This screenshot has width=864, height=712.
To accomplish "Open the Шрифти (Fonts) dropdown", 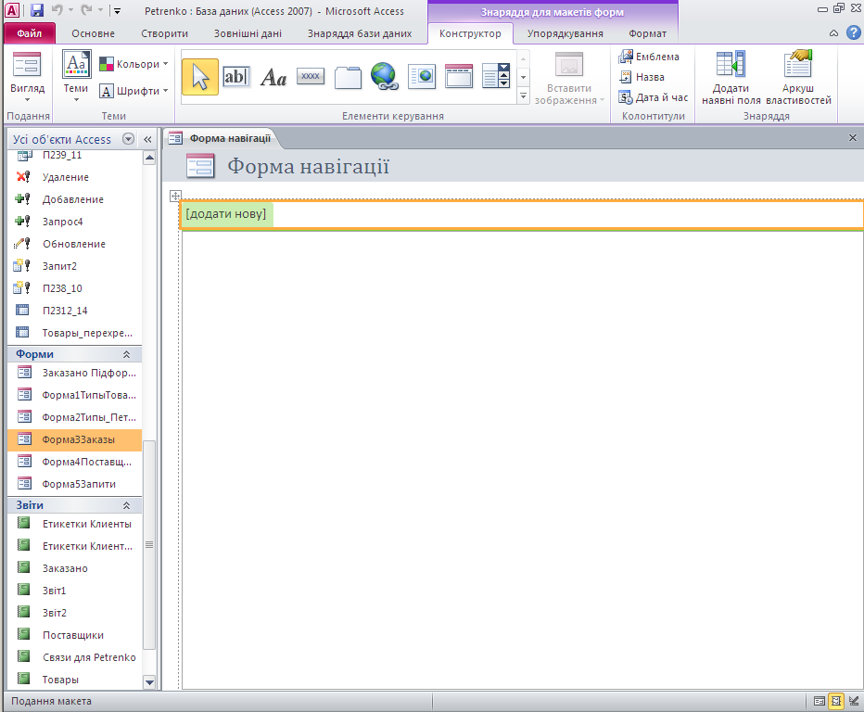I will click(x=133, y=91).
